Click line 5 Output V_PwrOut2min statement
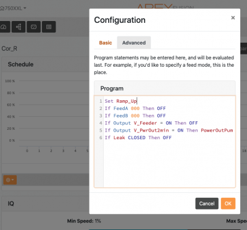This screenshot has width=247, height=230. pos(169,130)
